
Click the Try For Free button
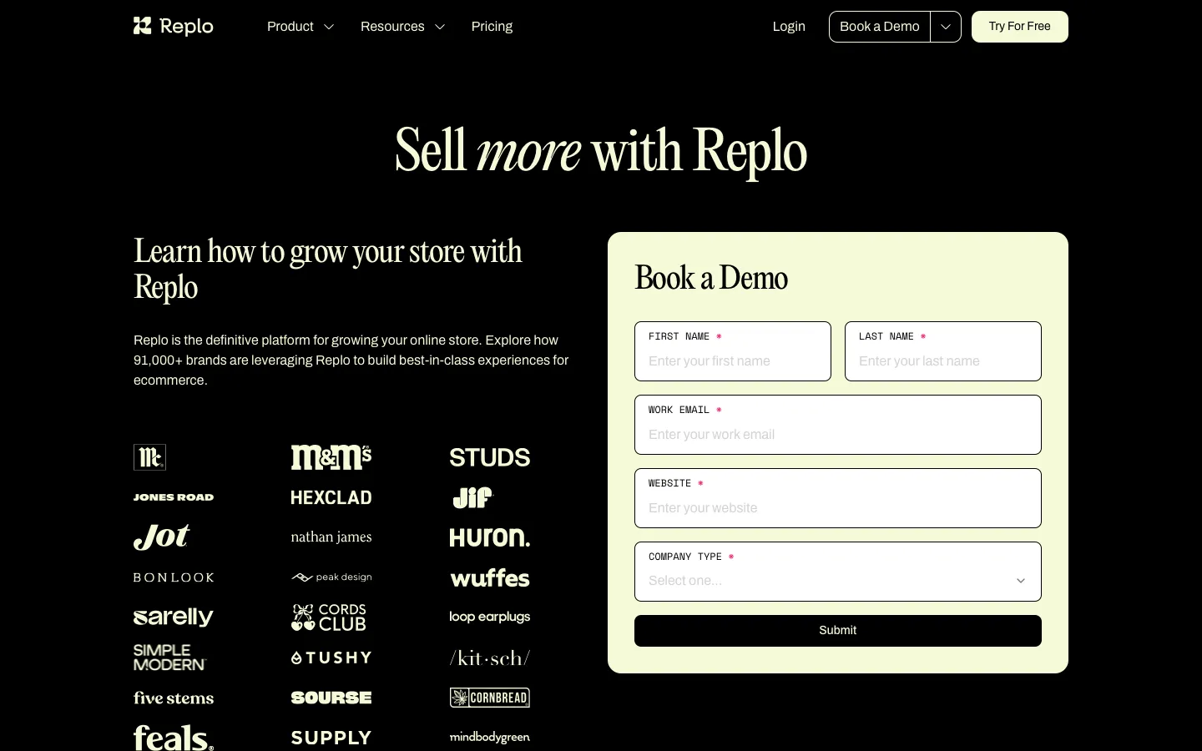(x=1020, y=27)
